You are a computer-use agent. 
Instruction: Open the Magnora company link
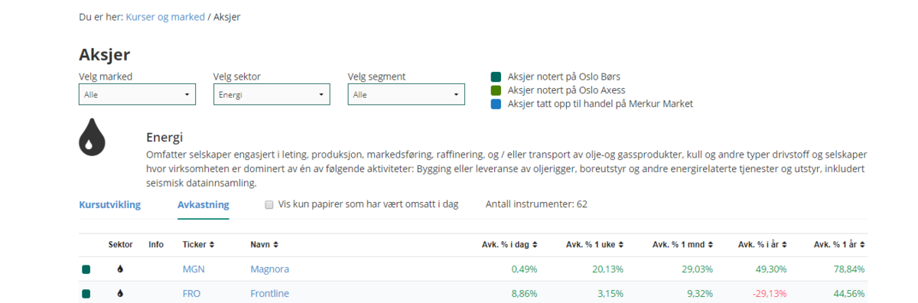269,269
